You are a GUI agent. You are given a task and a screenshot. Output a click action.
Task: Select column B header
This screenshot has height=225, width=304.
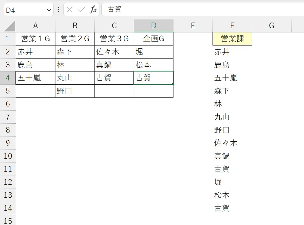click(75, 26)
